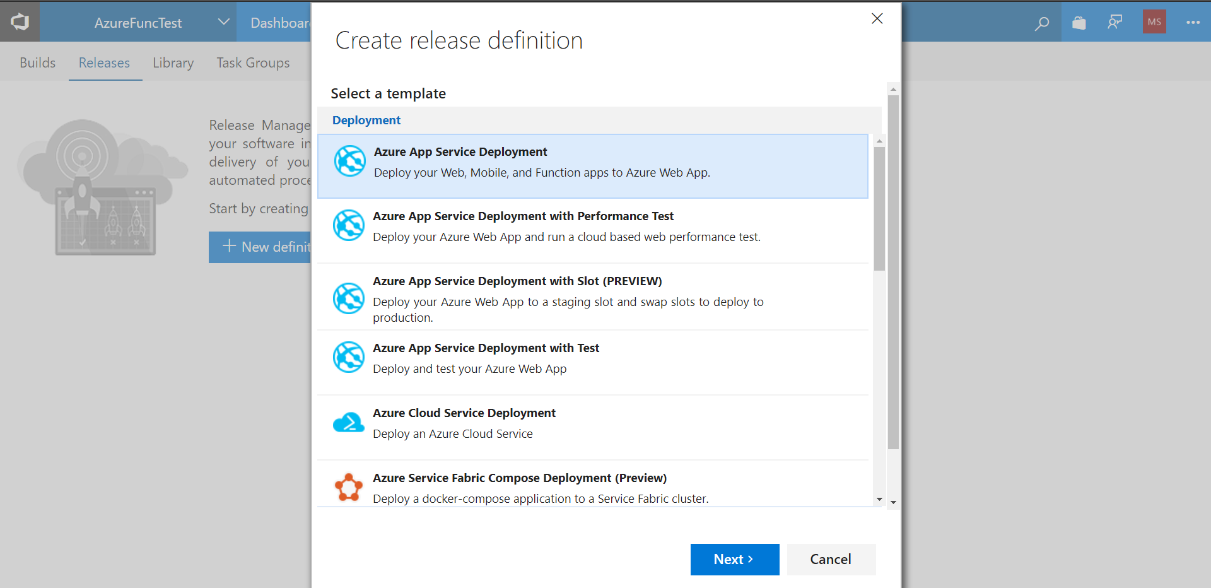Click the template list scroll down arrow

pos(879,499)
